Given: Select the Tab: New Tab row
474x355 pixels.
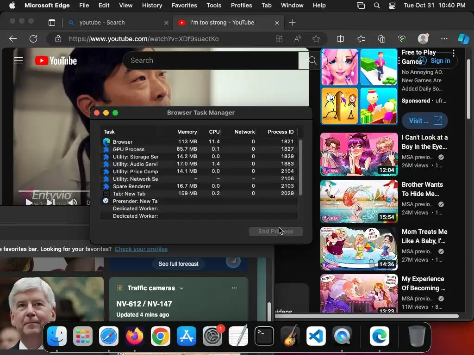Looking at the screenshot, I should coord(199,194).
